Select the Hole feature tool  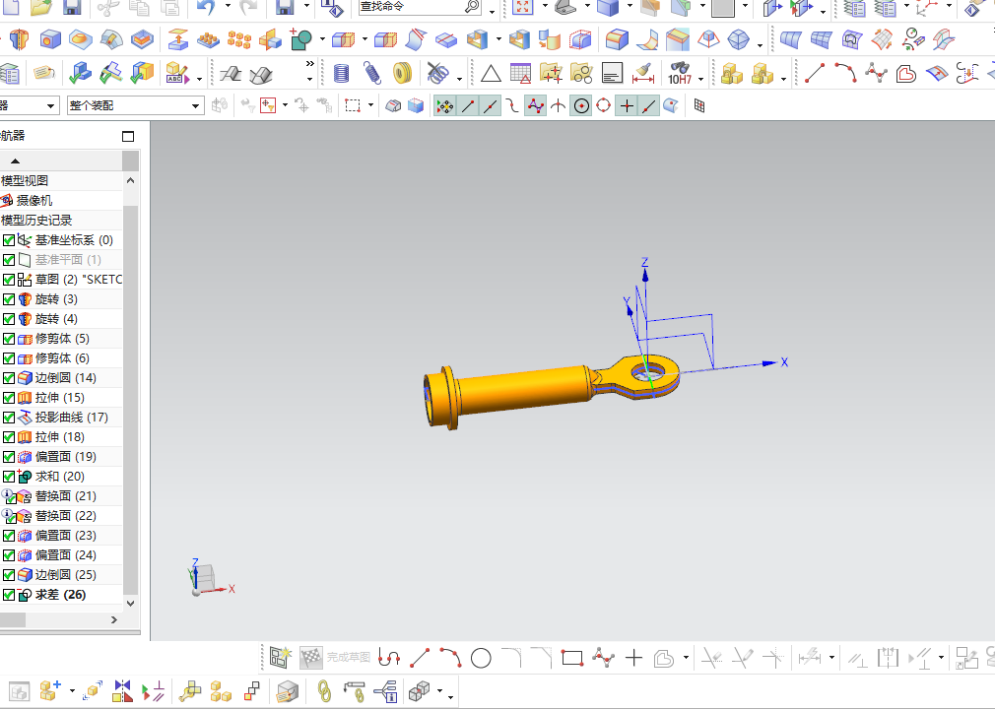pyautogui.click(x=49, y=39)
